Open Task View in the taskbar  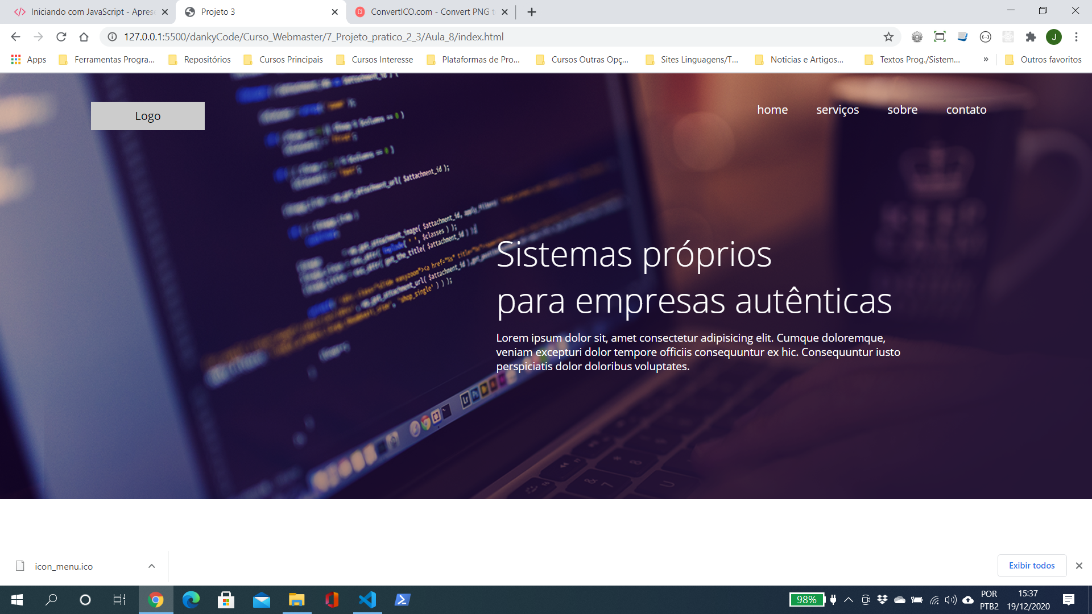point(119,600)
